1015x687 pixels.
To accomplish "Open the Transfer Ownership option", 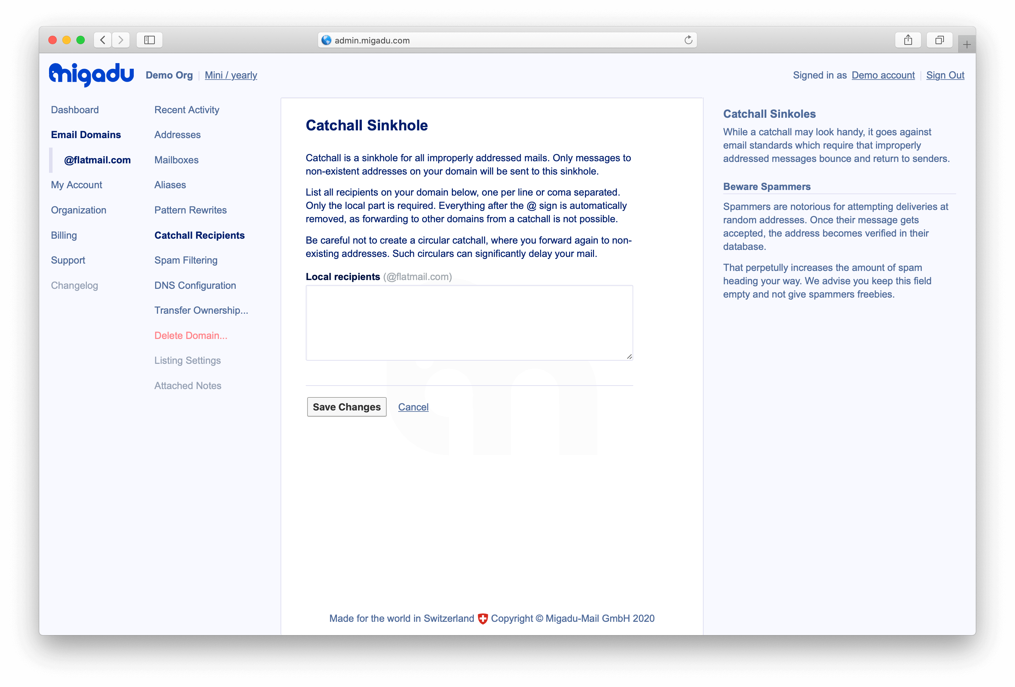I will coord(201,311).
